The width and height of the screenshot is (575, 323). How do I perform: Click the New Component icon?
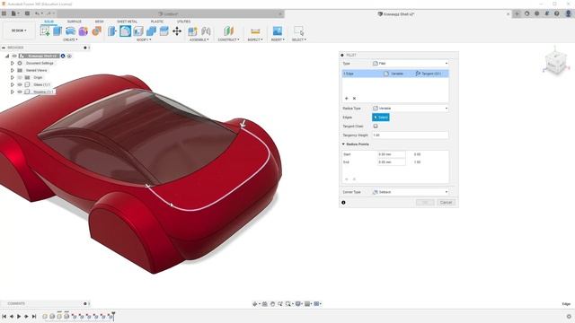(192, 31)
